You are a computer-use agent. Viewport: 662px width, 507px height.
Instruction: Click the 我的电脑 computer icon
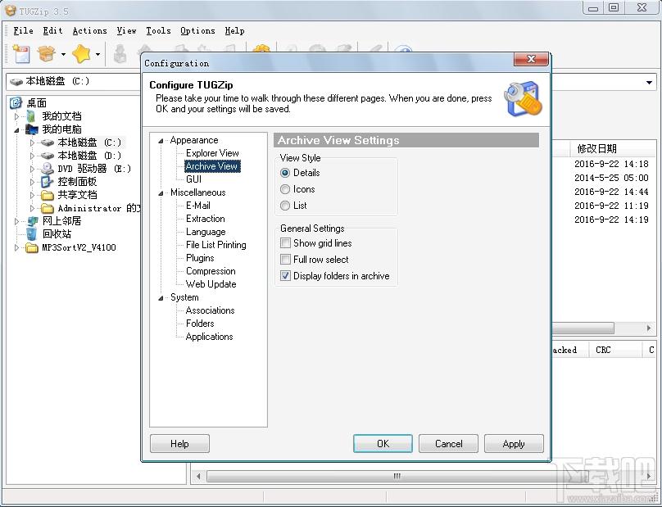pyautogui.click(x=32, y=129)
